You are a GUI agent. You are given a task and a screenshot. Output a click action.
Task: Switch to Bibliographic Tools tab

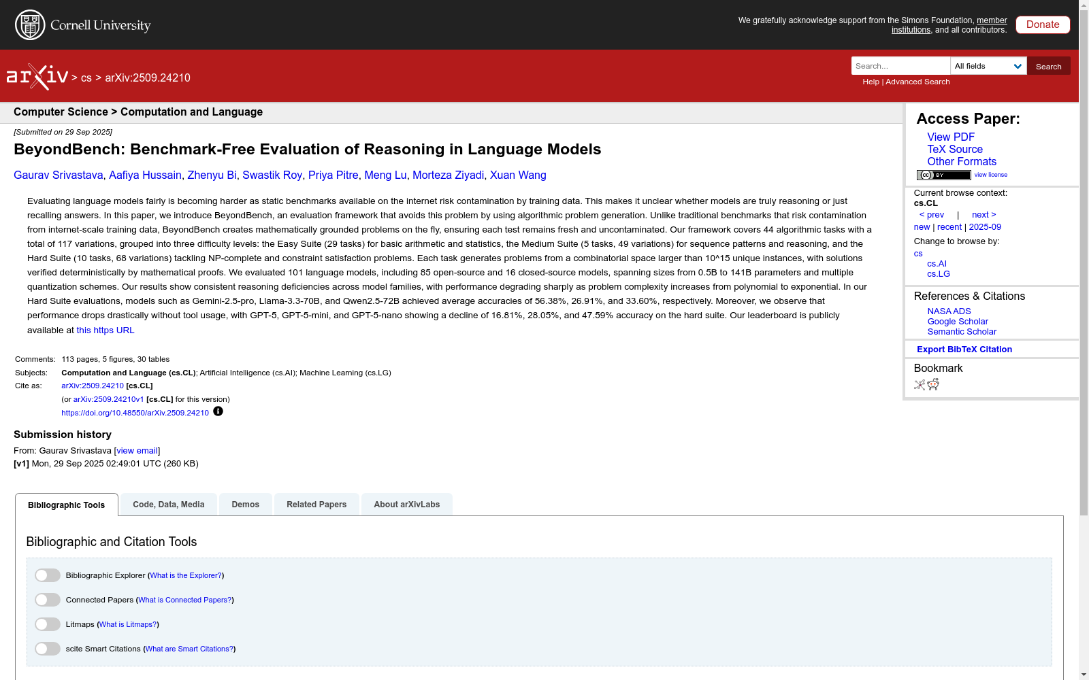point(67,505)
